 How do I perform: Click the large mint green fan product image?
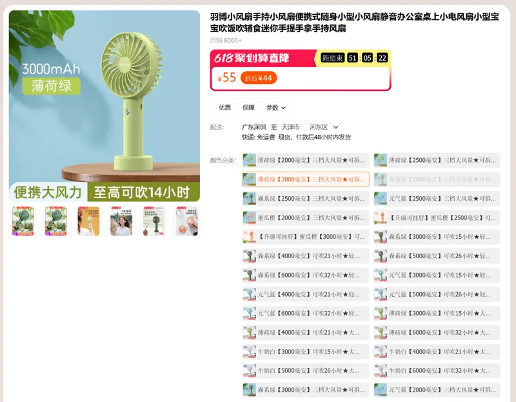click(x=104, y=106)
